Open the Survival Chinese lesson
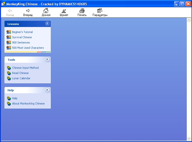The height and width of the screenshot is (142, 192). point(22,37)
